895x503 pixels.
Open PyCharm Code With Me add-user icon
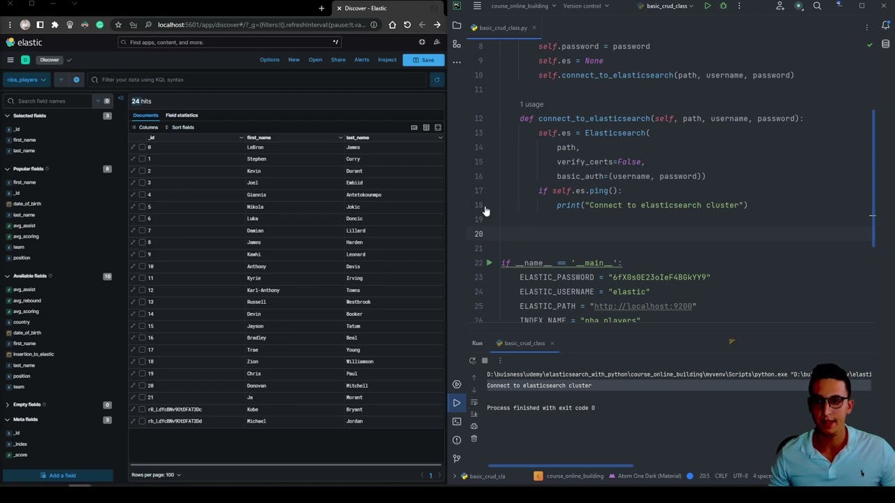point(780,6)
